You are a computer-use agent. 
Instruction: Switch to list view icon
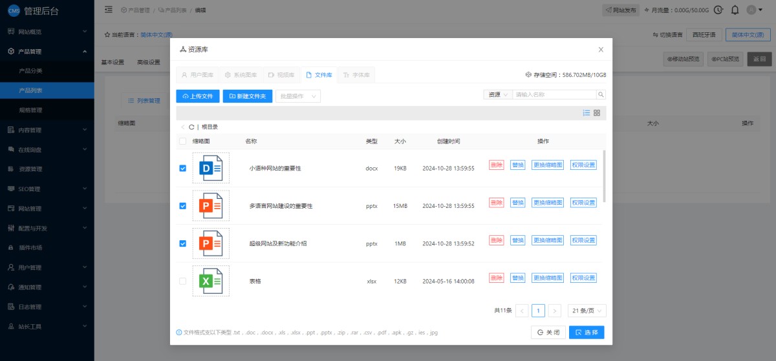(586, 113)
